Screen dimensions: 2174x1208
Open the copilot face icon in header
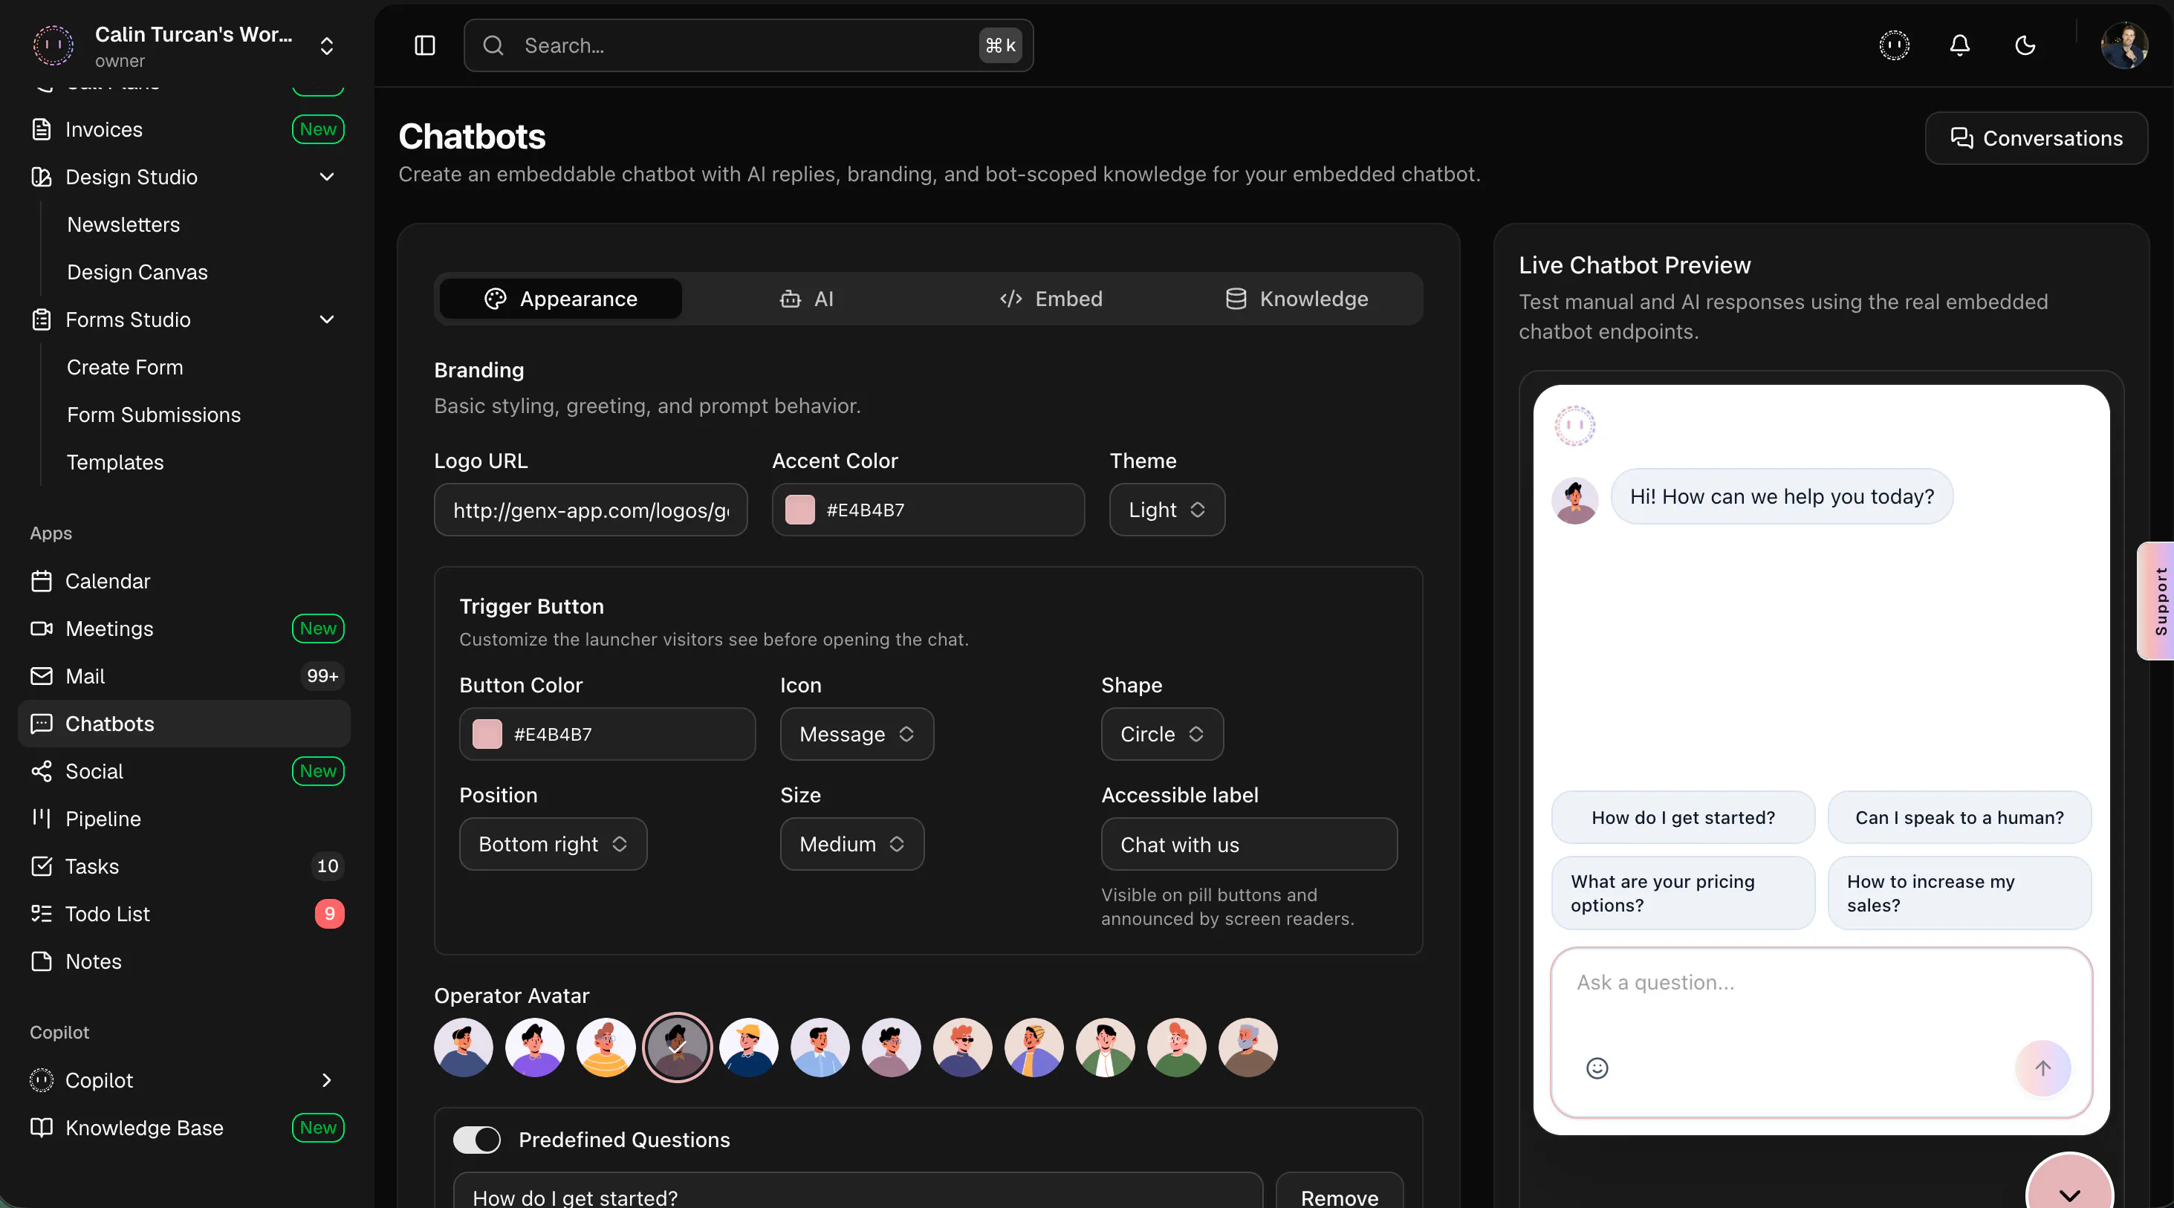coord(1895,45)
